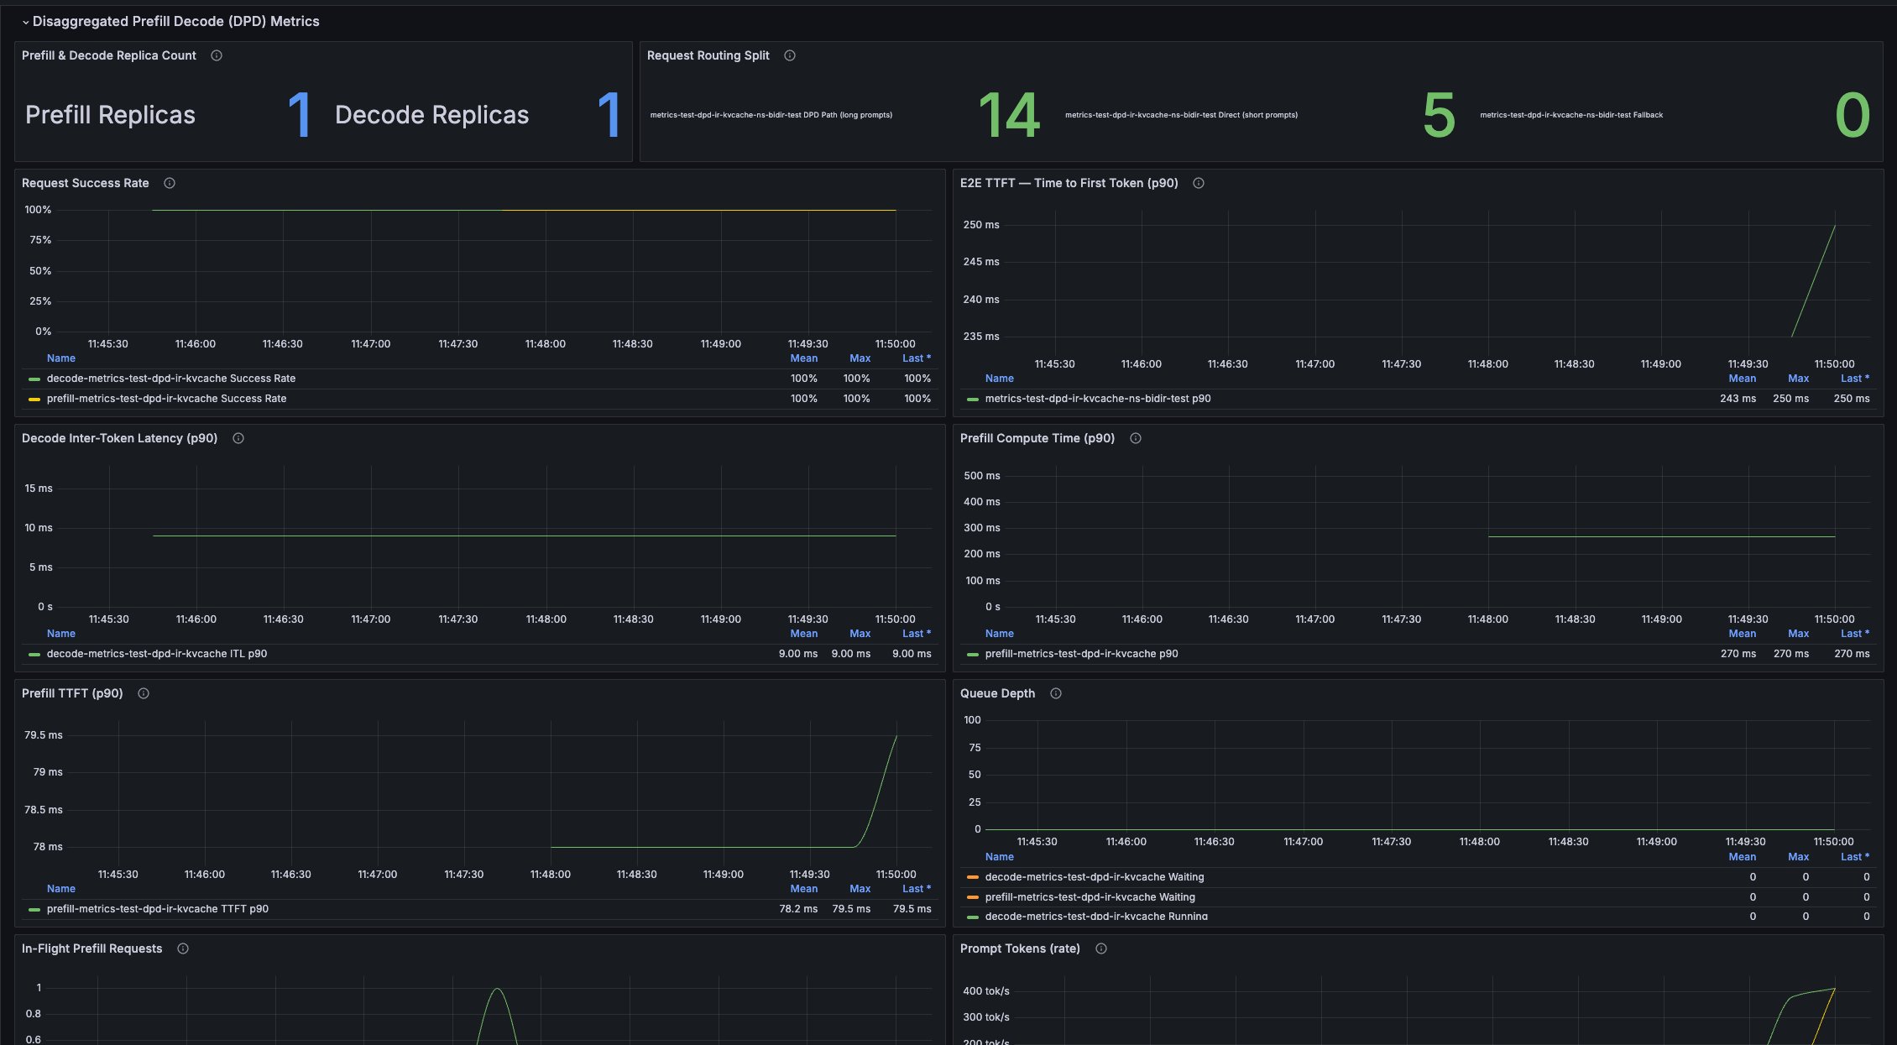Open Request Routing Split panel title menu
Viewport: 1897px width, 1045px height.
[708, 55]
